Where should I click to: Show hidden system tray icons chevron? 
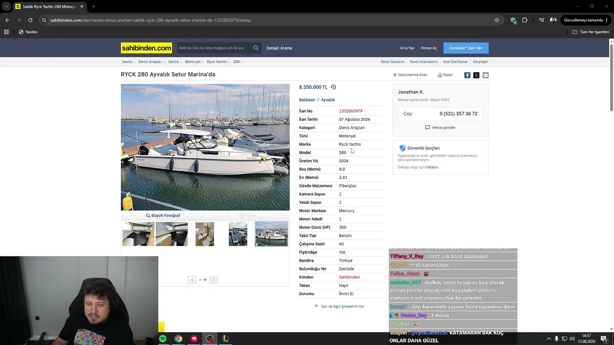coord(549,339)
